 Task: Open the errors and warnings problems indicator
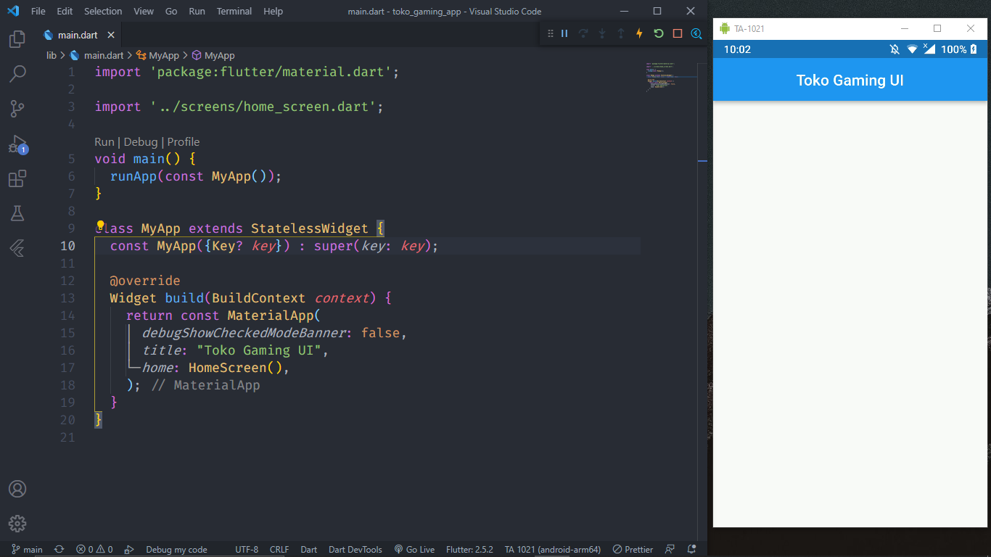coord(94,549)
